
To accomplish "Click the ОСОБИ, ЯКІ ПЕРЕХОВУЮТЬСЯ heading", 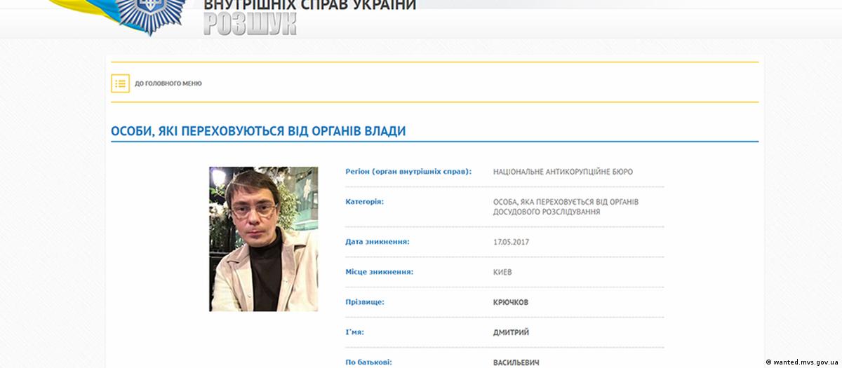I will click(258, 131).
